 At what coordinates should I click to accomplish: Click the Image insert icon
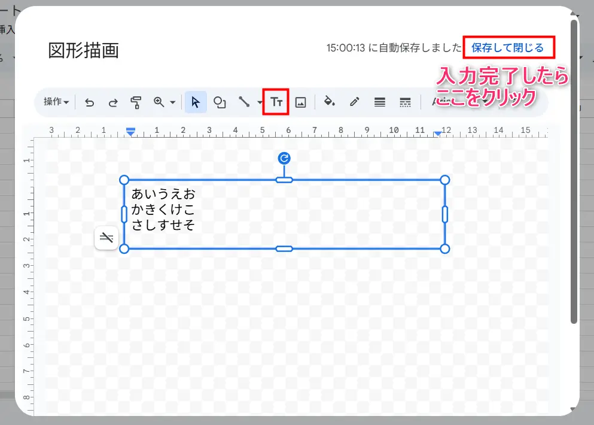click(x=301, y=102)
